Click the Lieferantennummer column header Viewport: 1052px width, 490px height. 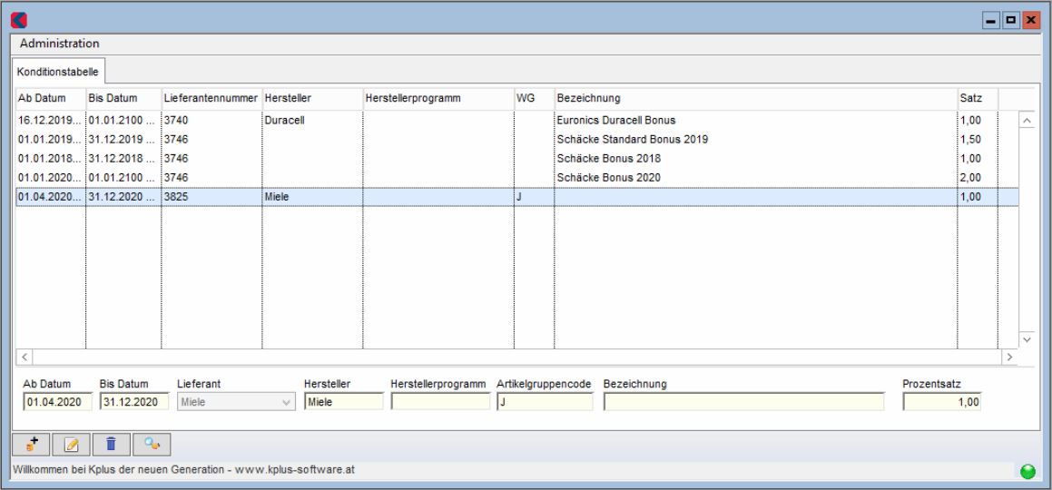pos(211,99)
